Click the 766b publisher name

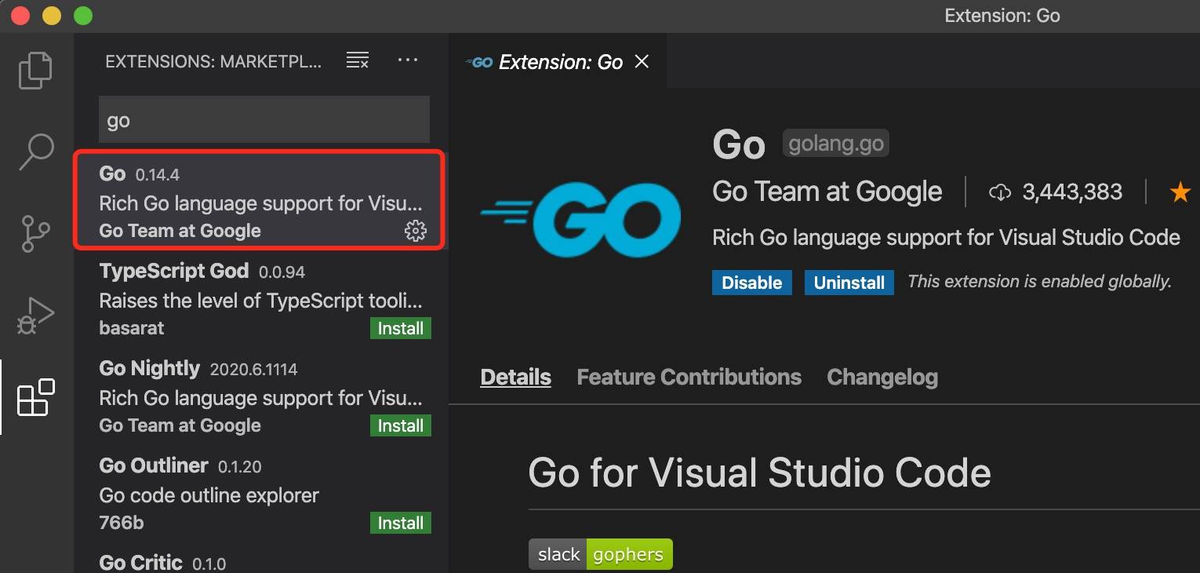click(122, 523)
